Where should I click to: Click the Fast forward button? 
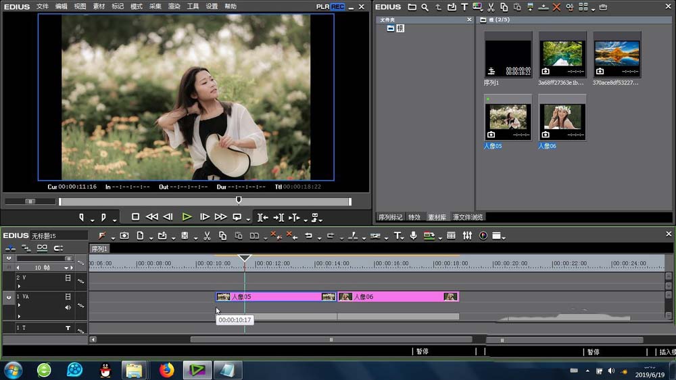(221, 217)
